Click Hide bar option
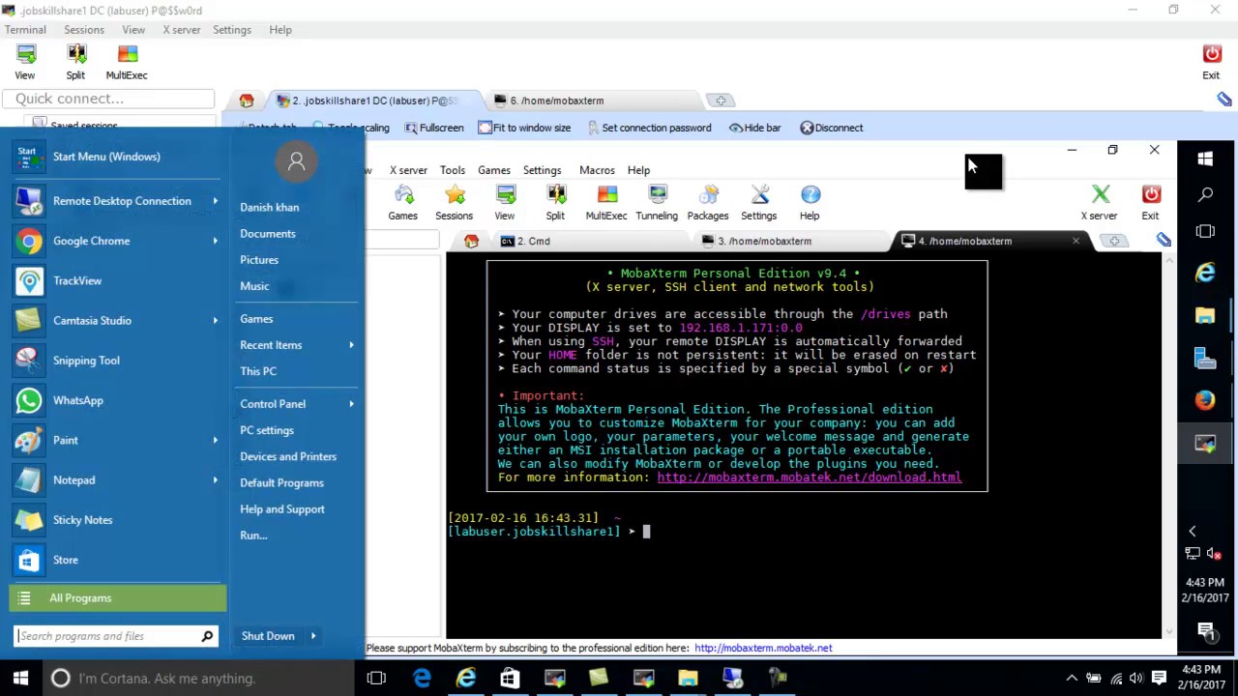The width and height of the screenshot is (1238, 696). coord(754,128)
